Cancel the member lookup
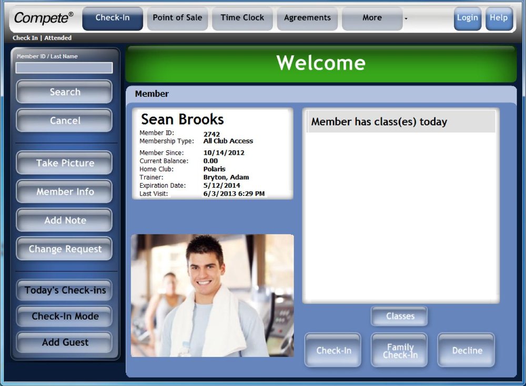The width and height of the screenshot is (526, 386). pos(64,120)
